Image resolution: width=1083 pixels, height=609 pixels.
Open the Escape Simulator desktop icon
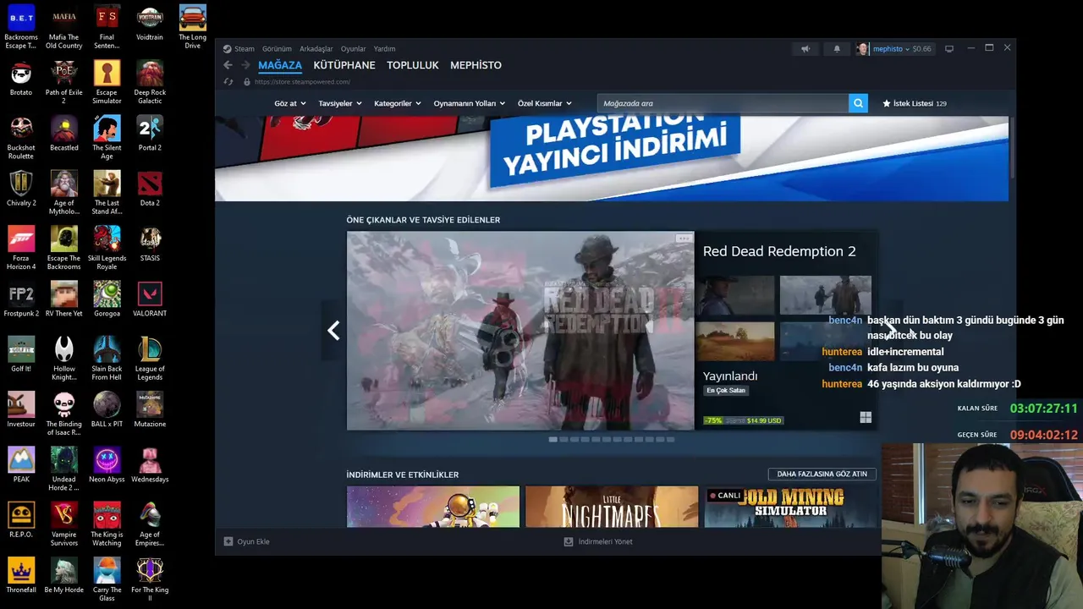[107, 81]
